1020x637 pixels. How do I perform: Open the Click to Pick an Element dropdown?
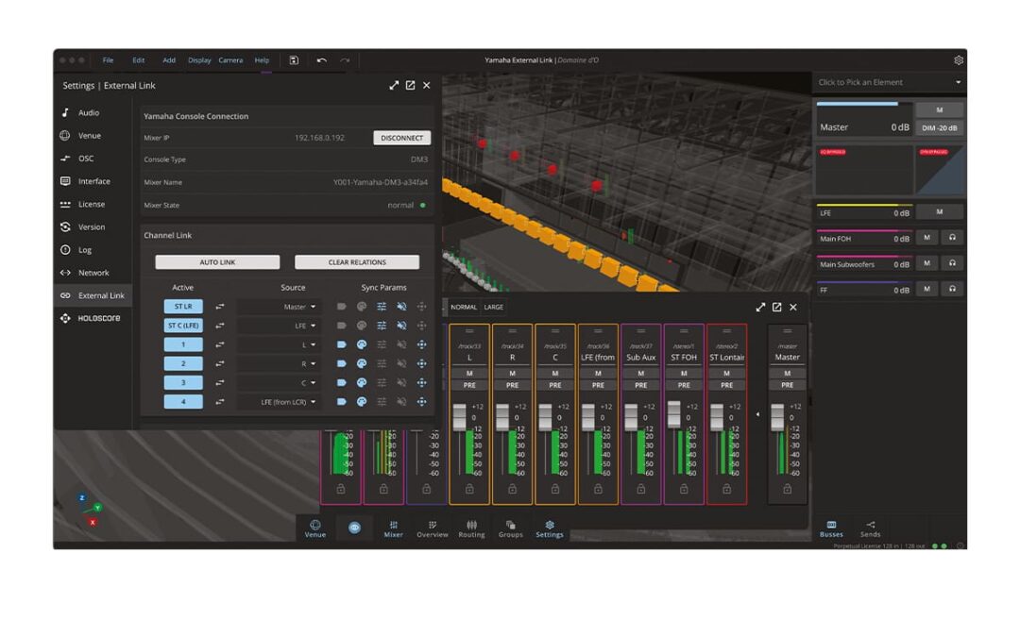(x=890, y=82)
